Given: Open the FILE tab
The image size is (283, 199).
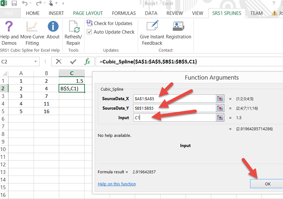Looking at the screenshot, I should point(9,13).
